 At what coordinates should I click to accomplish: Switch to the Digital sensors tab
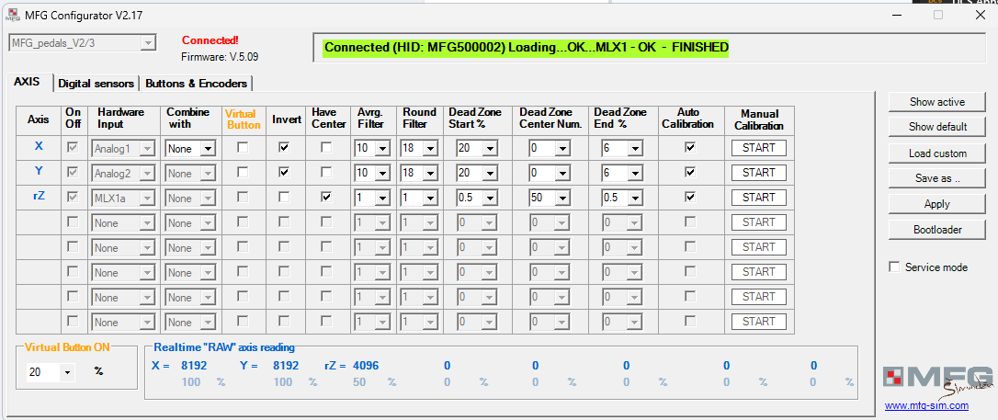point(96,84)
